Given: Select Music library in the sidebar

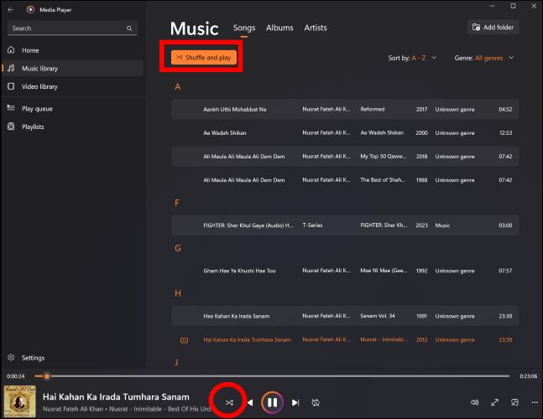Looking at the screenshot, I should tap(73, 69).
